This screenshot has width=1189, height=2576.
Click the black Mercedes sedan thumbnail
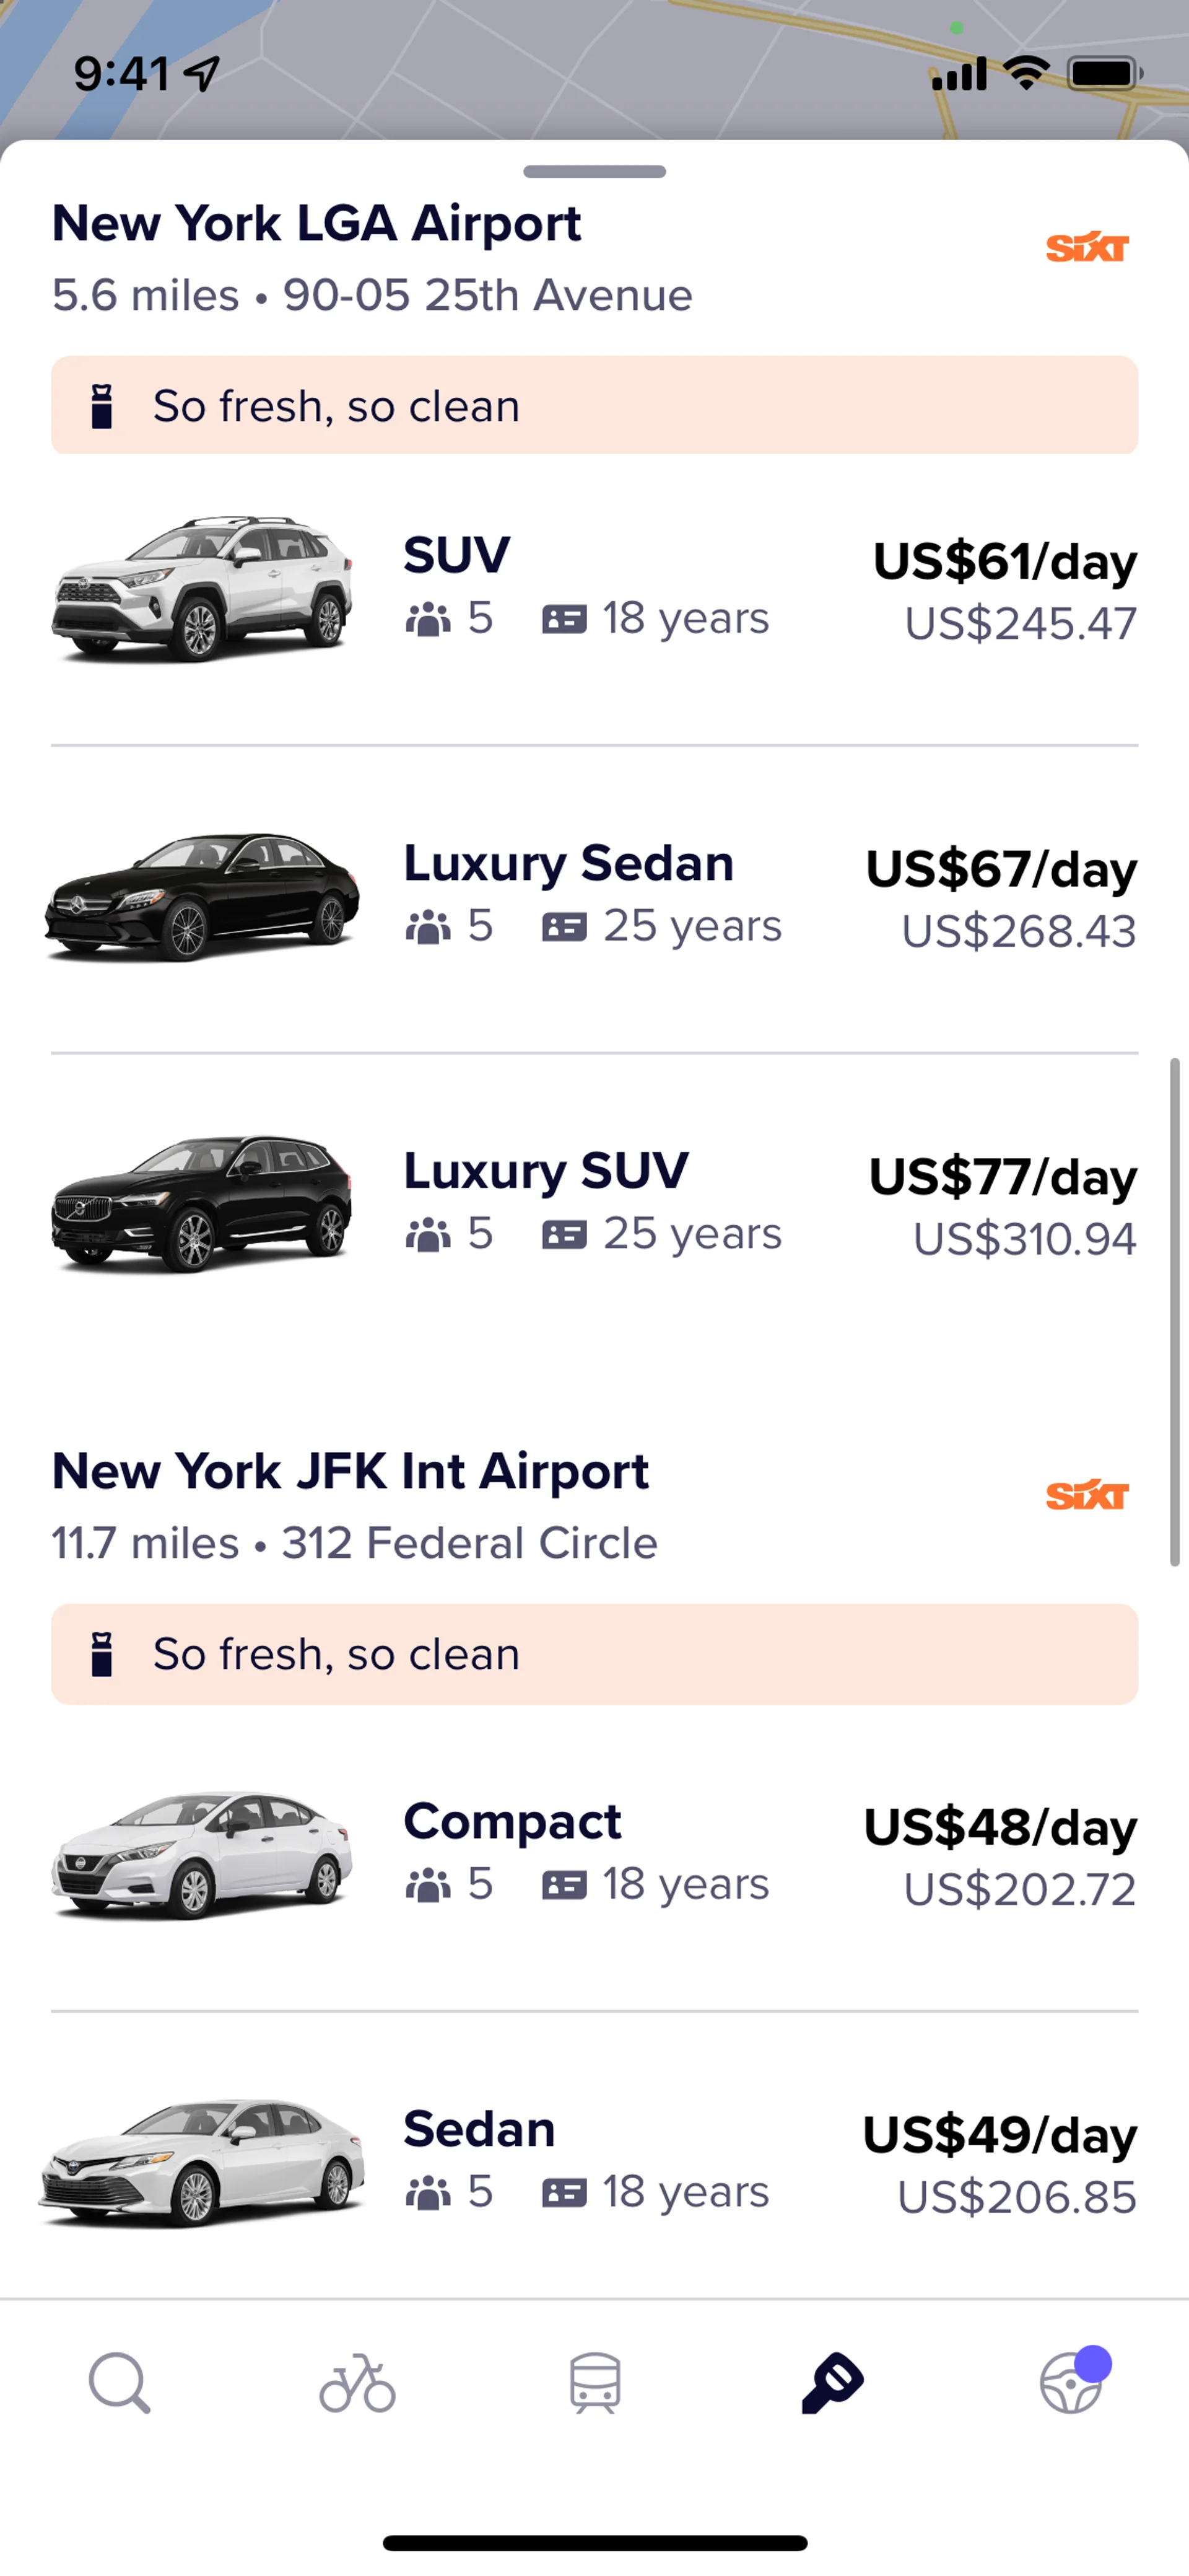202,896
